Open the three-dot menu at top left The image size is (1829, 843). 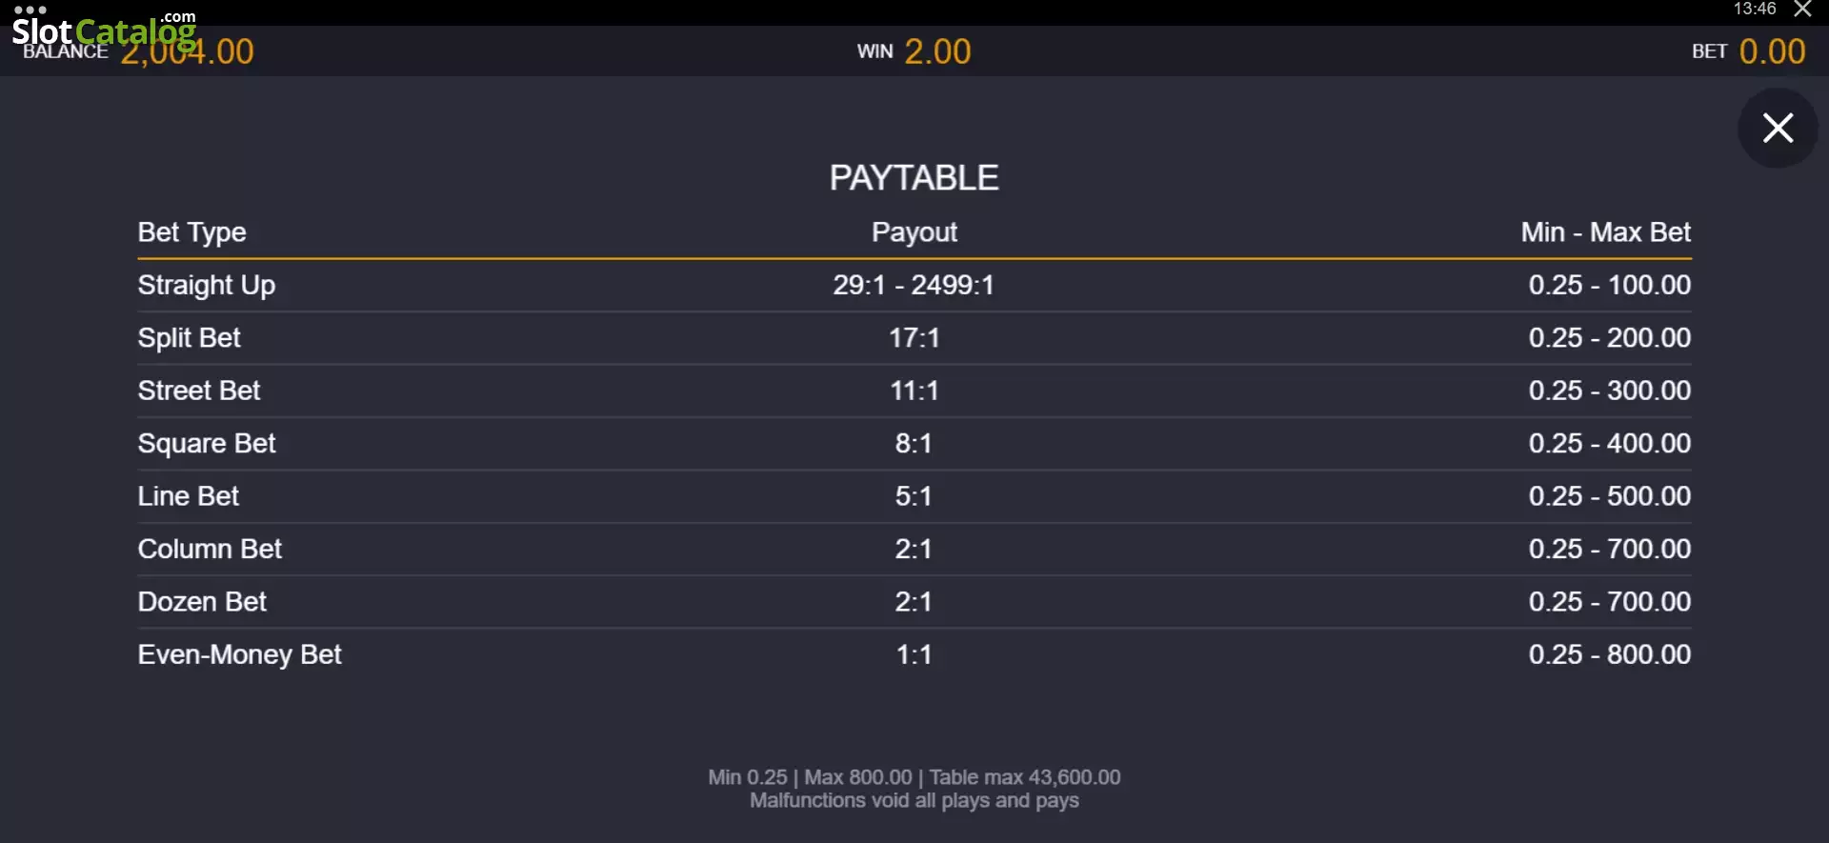30,10
